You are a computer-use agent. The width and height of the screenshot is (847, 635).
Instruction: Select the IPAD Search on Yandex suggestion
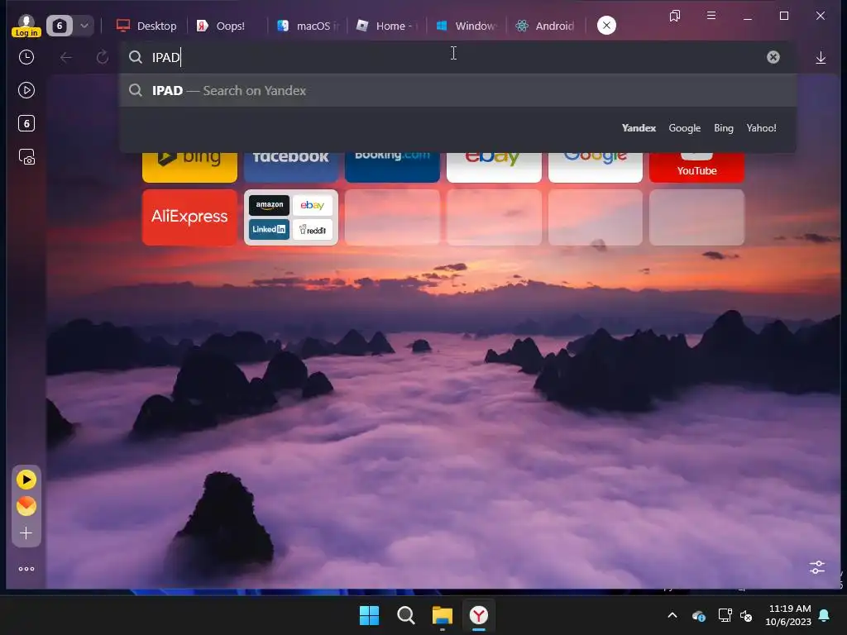pyautogui.click(x=458, y=90)
